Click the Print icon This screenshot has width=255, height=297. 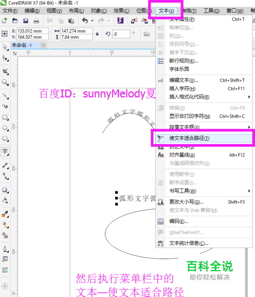pos(36,20)
